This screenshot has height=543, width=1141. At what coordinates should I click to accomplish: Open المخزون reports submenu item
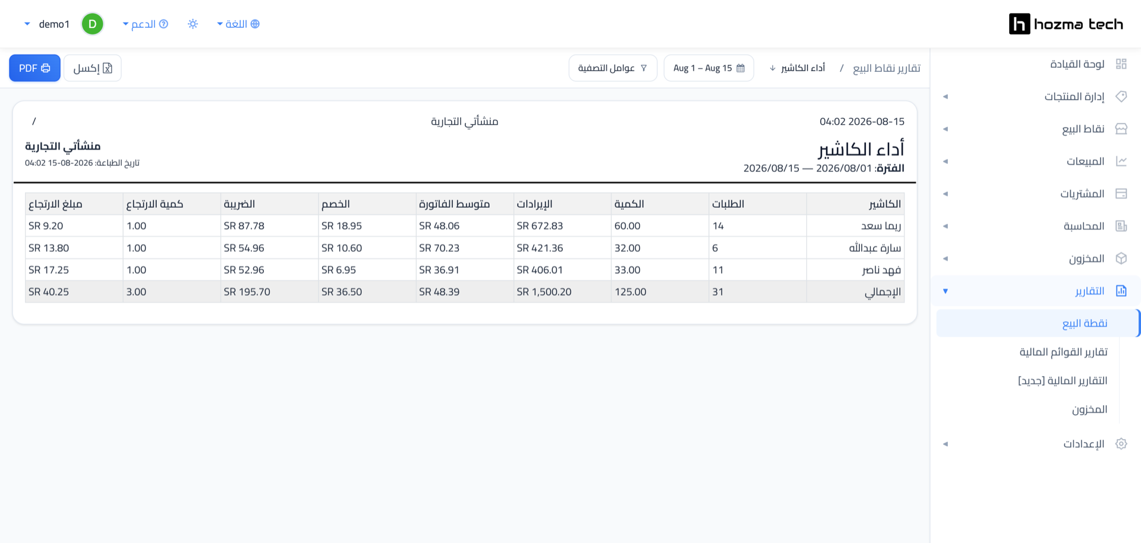(1090, 409)
